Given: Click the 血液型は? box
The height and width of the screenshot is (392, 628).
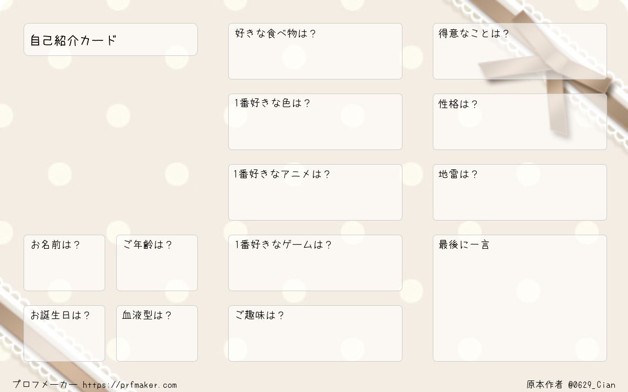Looking at the screenshot, I should pyautogui.click(x=157, y=333).
